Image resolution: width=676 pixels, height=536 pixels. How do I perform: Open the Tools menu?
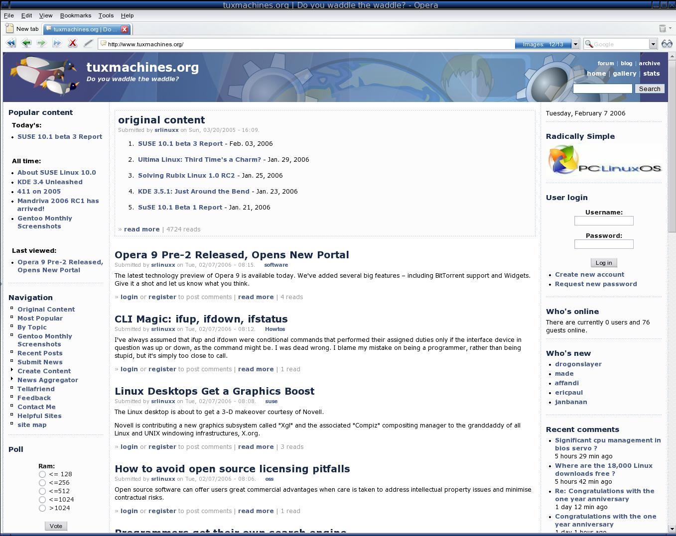[106, 15]
